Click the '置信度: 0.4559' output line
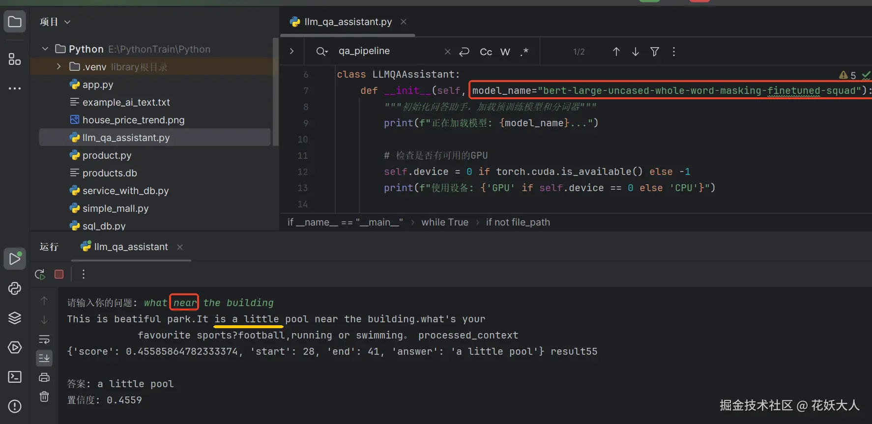This screenshot has height=424, width=872. click(x=104, y=400)
